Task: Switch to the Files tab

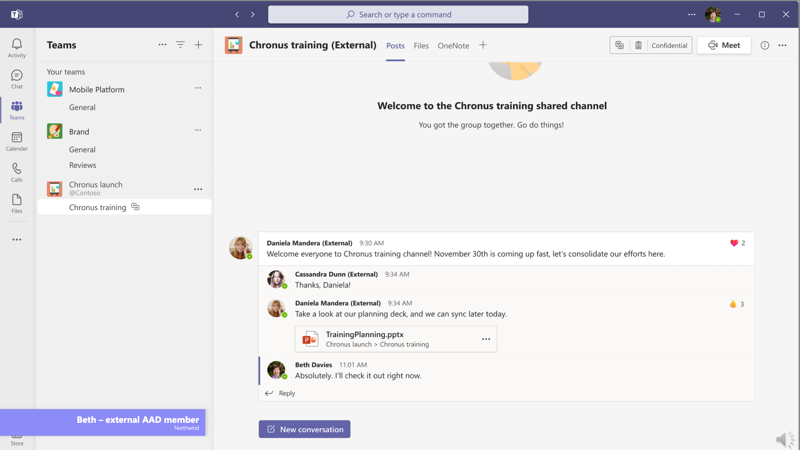Action: point(421,46)
